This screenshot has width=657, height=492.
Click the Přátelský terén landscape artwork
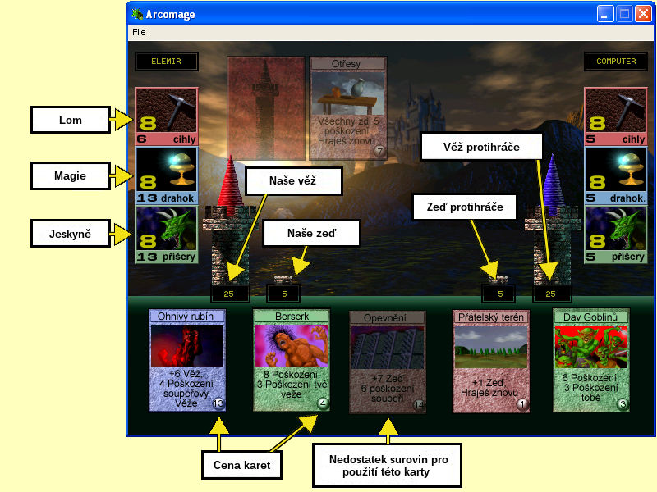coord(490,347)
